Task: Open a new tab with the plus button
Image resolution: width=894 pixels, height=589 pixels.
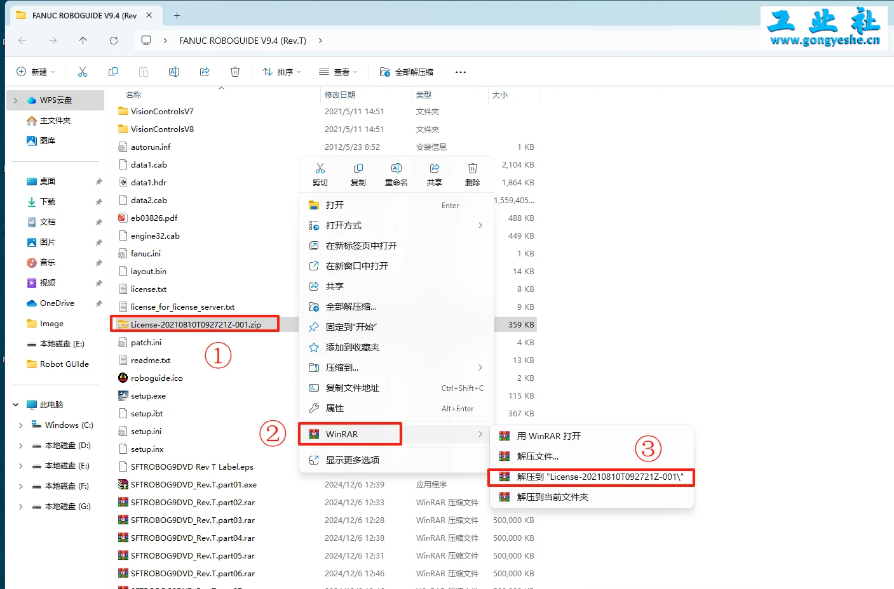Action: tap(177, 15)
